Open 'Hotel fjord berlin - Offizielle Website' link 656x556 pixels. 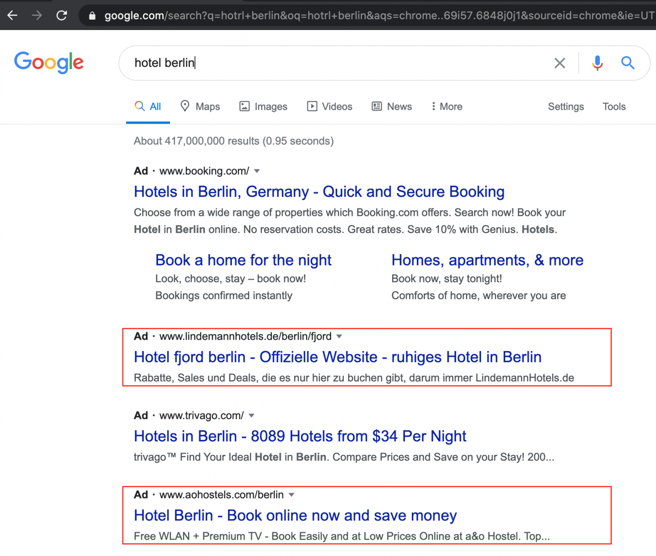[338, 357]
